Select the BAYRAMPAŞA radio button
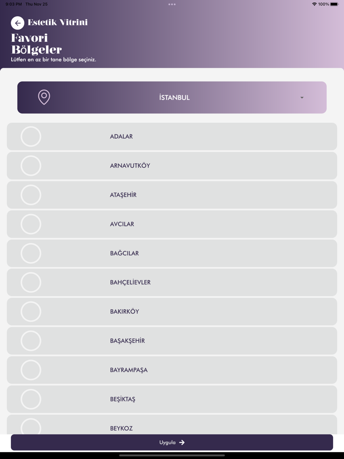Screen dimensions: 344x459 click(31, 370)
